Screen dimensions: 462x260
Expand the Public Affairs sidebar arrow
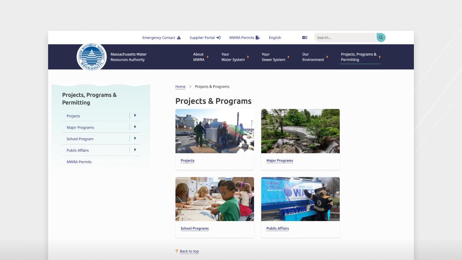135,150
